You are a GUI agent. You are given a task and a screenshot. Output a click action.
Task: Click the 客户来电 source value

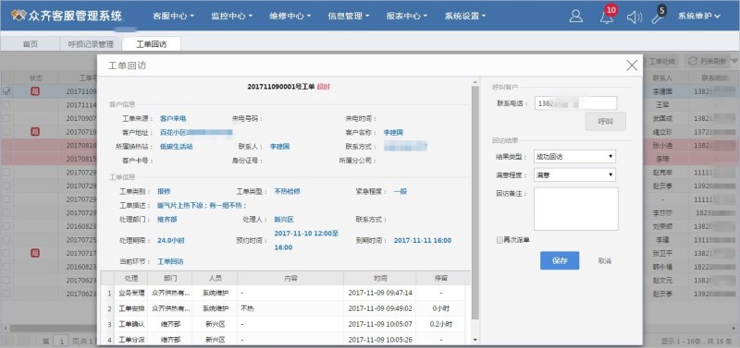[173, 119]
